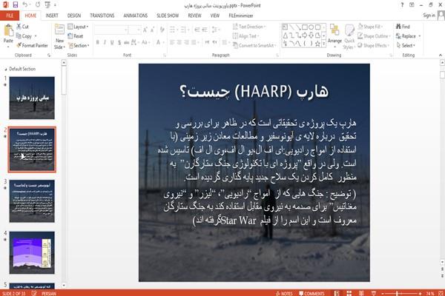445x296 pixels.
Task: Switch to the ANIMATIONS tab
Action: (136, 16)
